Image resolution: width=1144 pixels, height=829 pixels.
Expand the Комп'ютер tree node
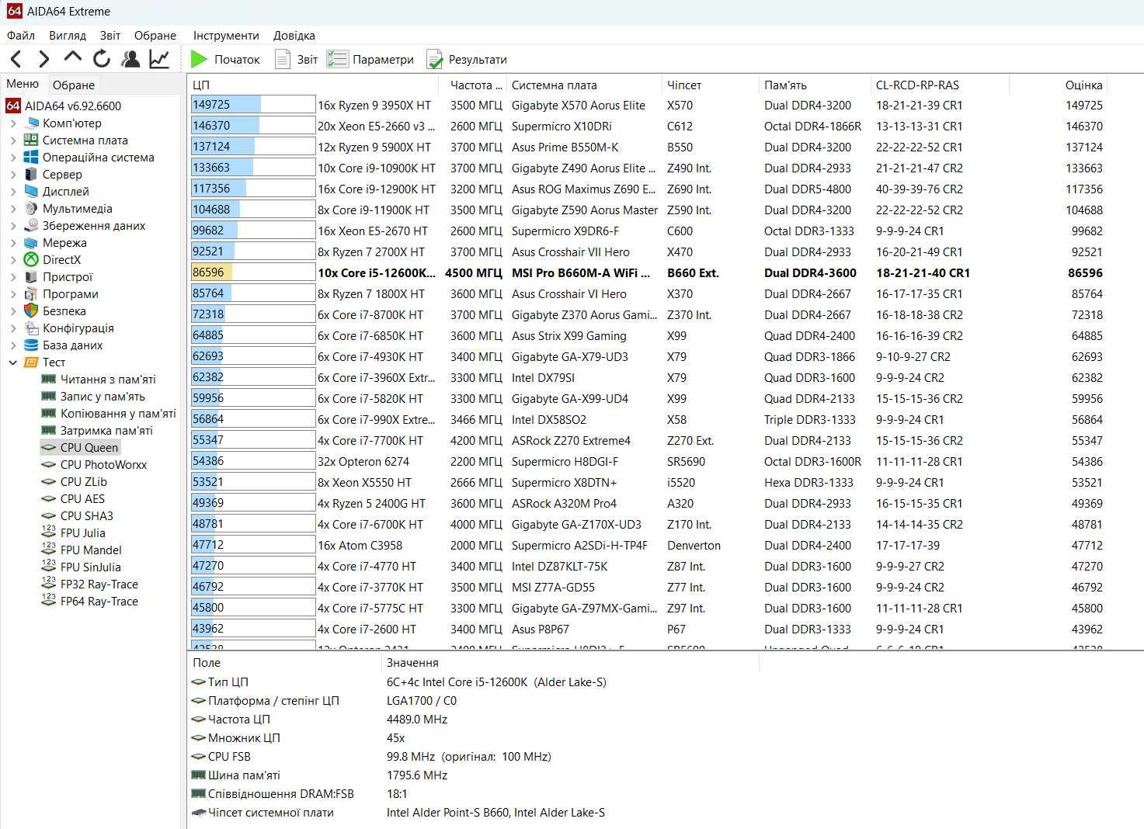13,123
